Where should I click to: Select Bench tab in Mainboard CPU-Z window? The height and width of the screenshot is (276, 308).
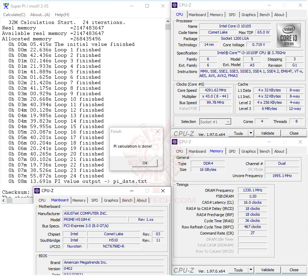(x=127, y=200)
